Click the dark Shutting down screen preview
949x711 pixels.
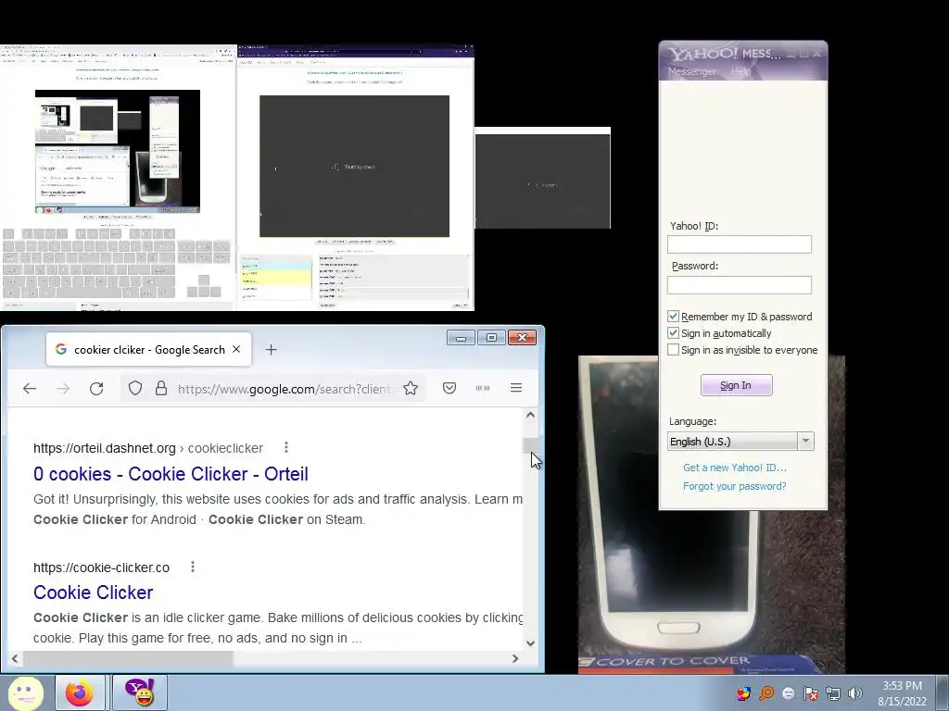pyautogui.click(x=355, y=167)
